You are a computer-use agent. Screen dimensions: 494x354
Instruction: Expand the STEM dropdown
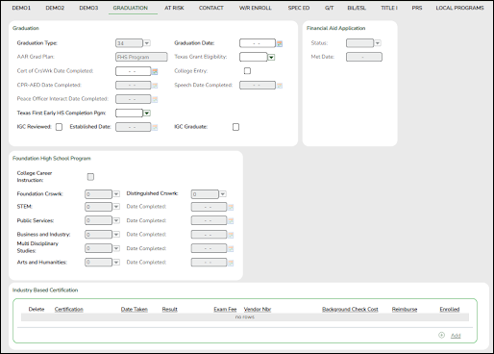[x=116, y=207]
